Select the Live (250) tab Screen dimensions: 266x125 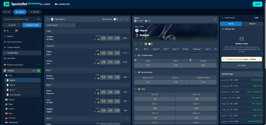pyautogui.click(x=12, y=25)
